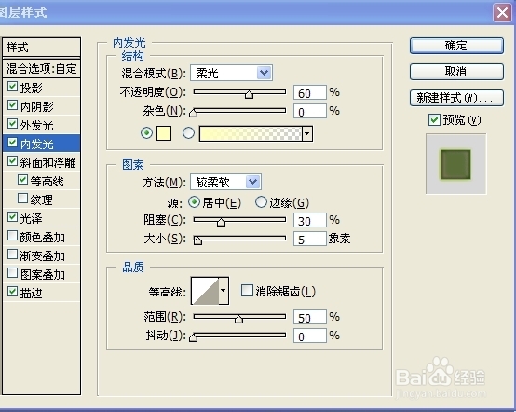
Task: Select the 描边 style entry label
Action: (x=32, y=293)
